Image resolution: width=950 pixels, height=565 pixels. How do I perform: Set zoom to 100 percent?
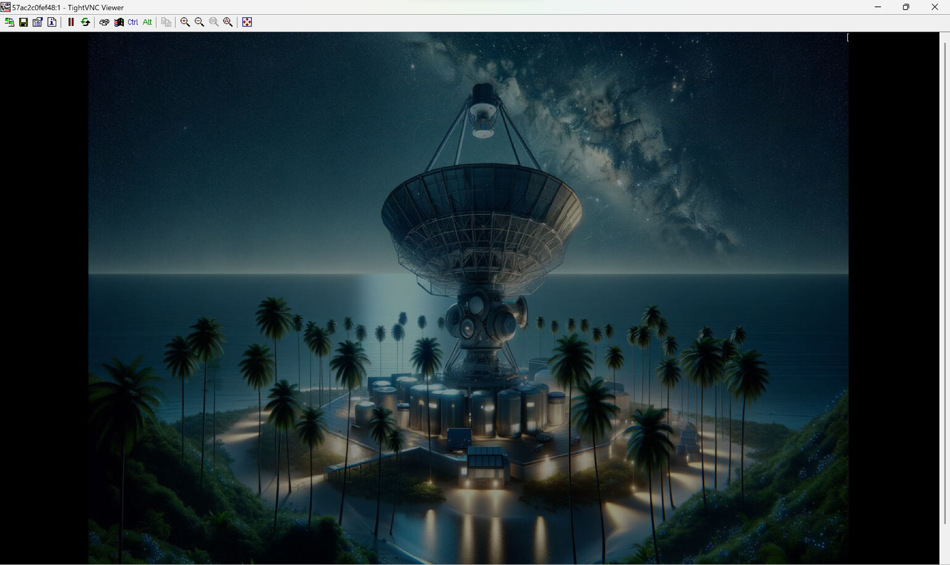click(214, 22)
